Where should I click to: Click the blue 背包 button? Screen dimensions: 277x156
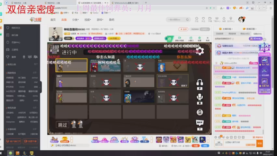pos(205,146)
